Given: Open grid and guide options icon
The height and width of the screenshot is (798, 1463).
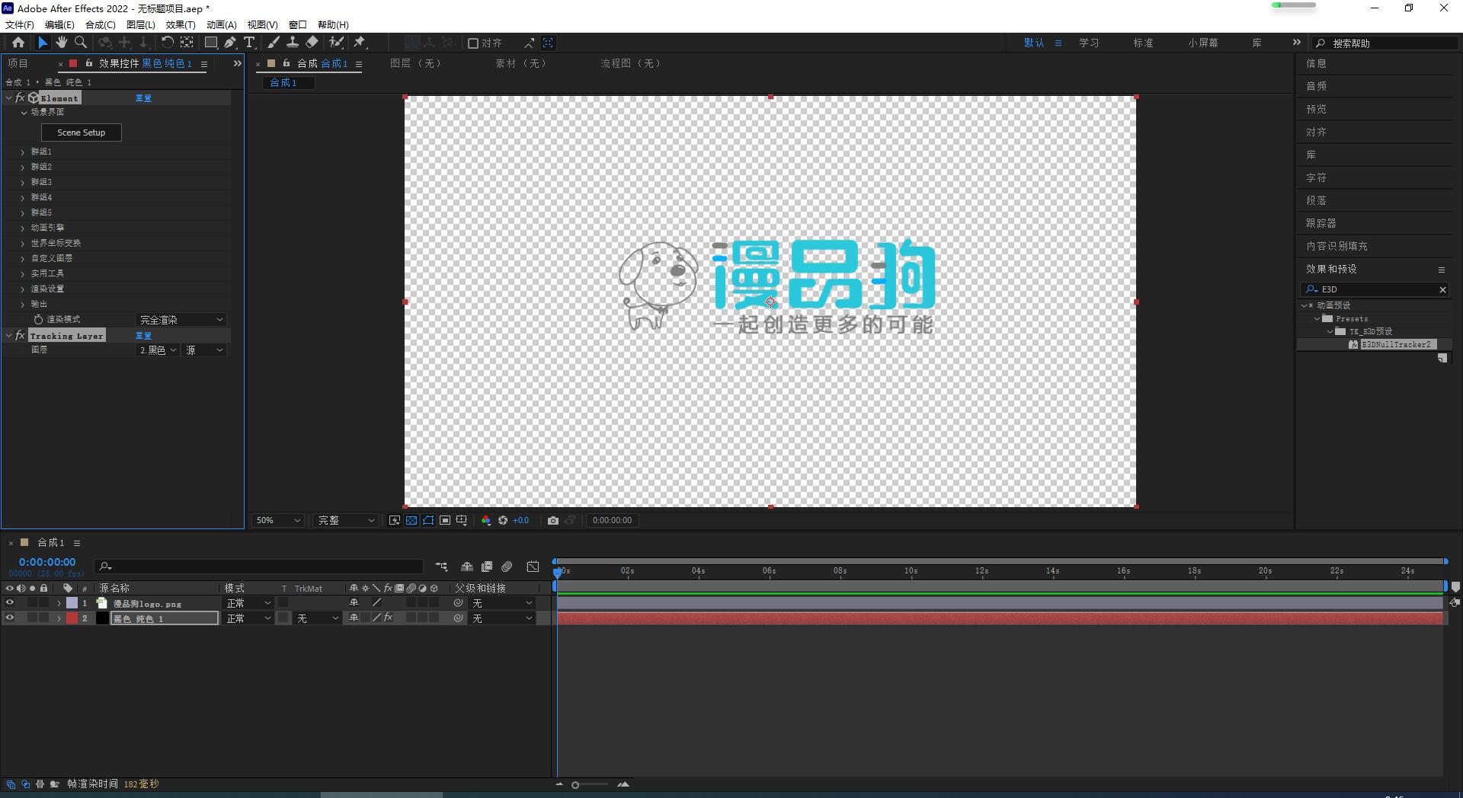Looking at the screenshot, I should pyautogui.click(x=462, y=521).
